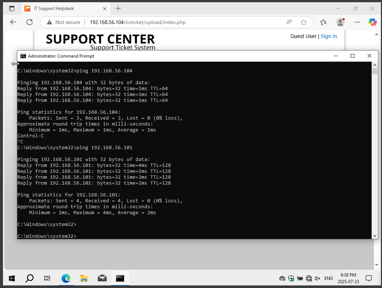
Task: Click the Not secure warning indicator
Action: point(63,22)
